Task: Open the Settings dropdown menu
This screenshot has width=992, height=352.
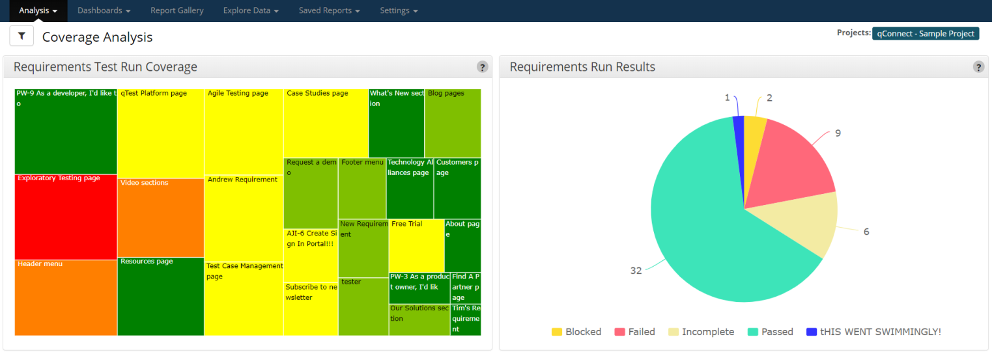Action: coord(399,10)
